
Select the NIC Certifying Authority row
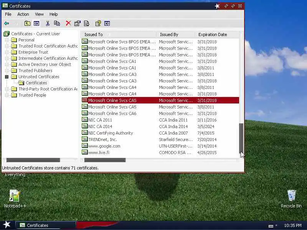coord(160,133)
